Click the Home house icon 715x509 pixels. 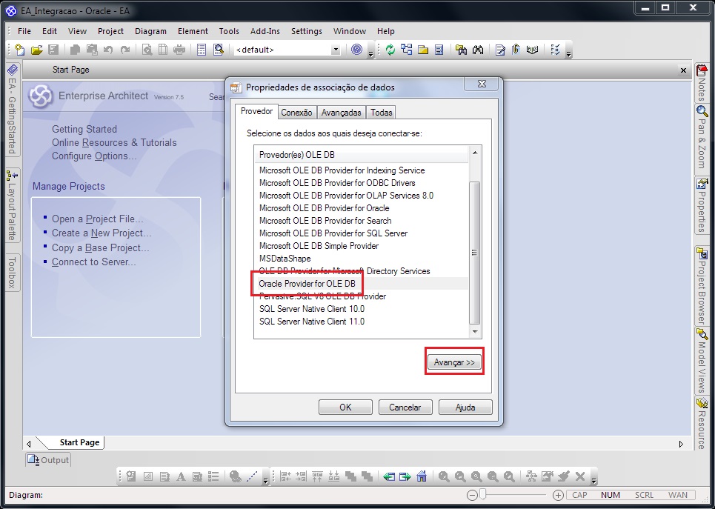coord(422,476)
